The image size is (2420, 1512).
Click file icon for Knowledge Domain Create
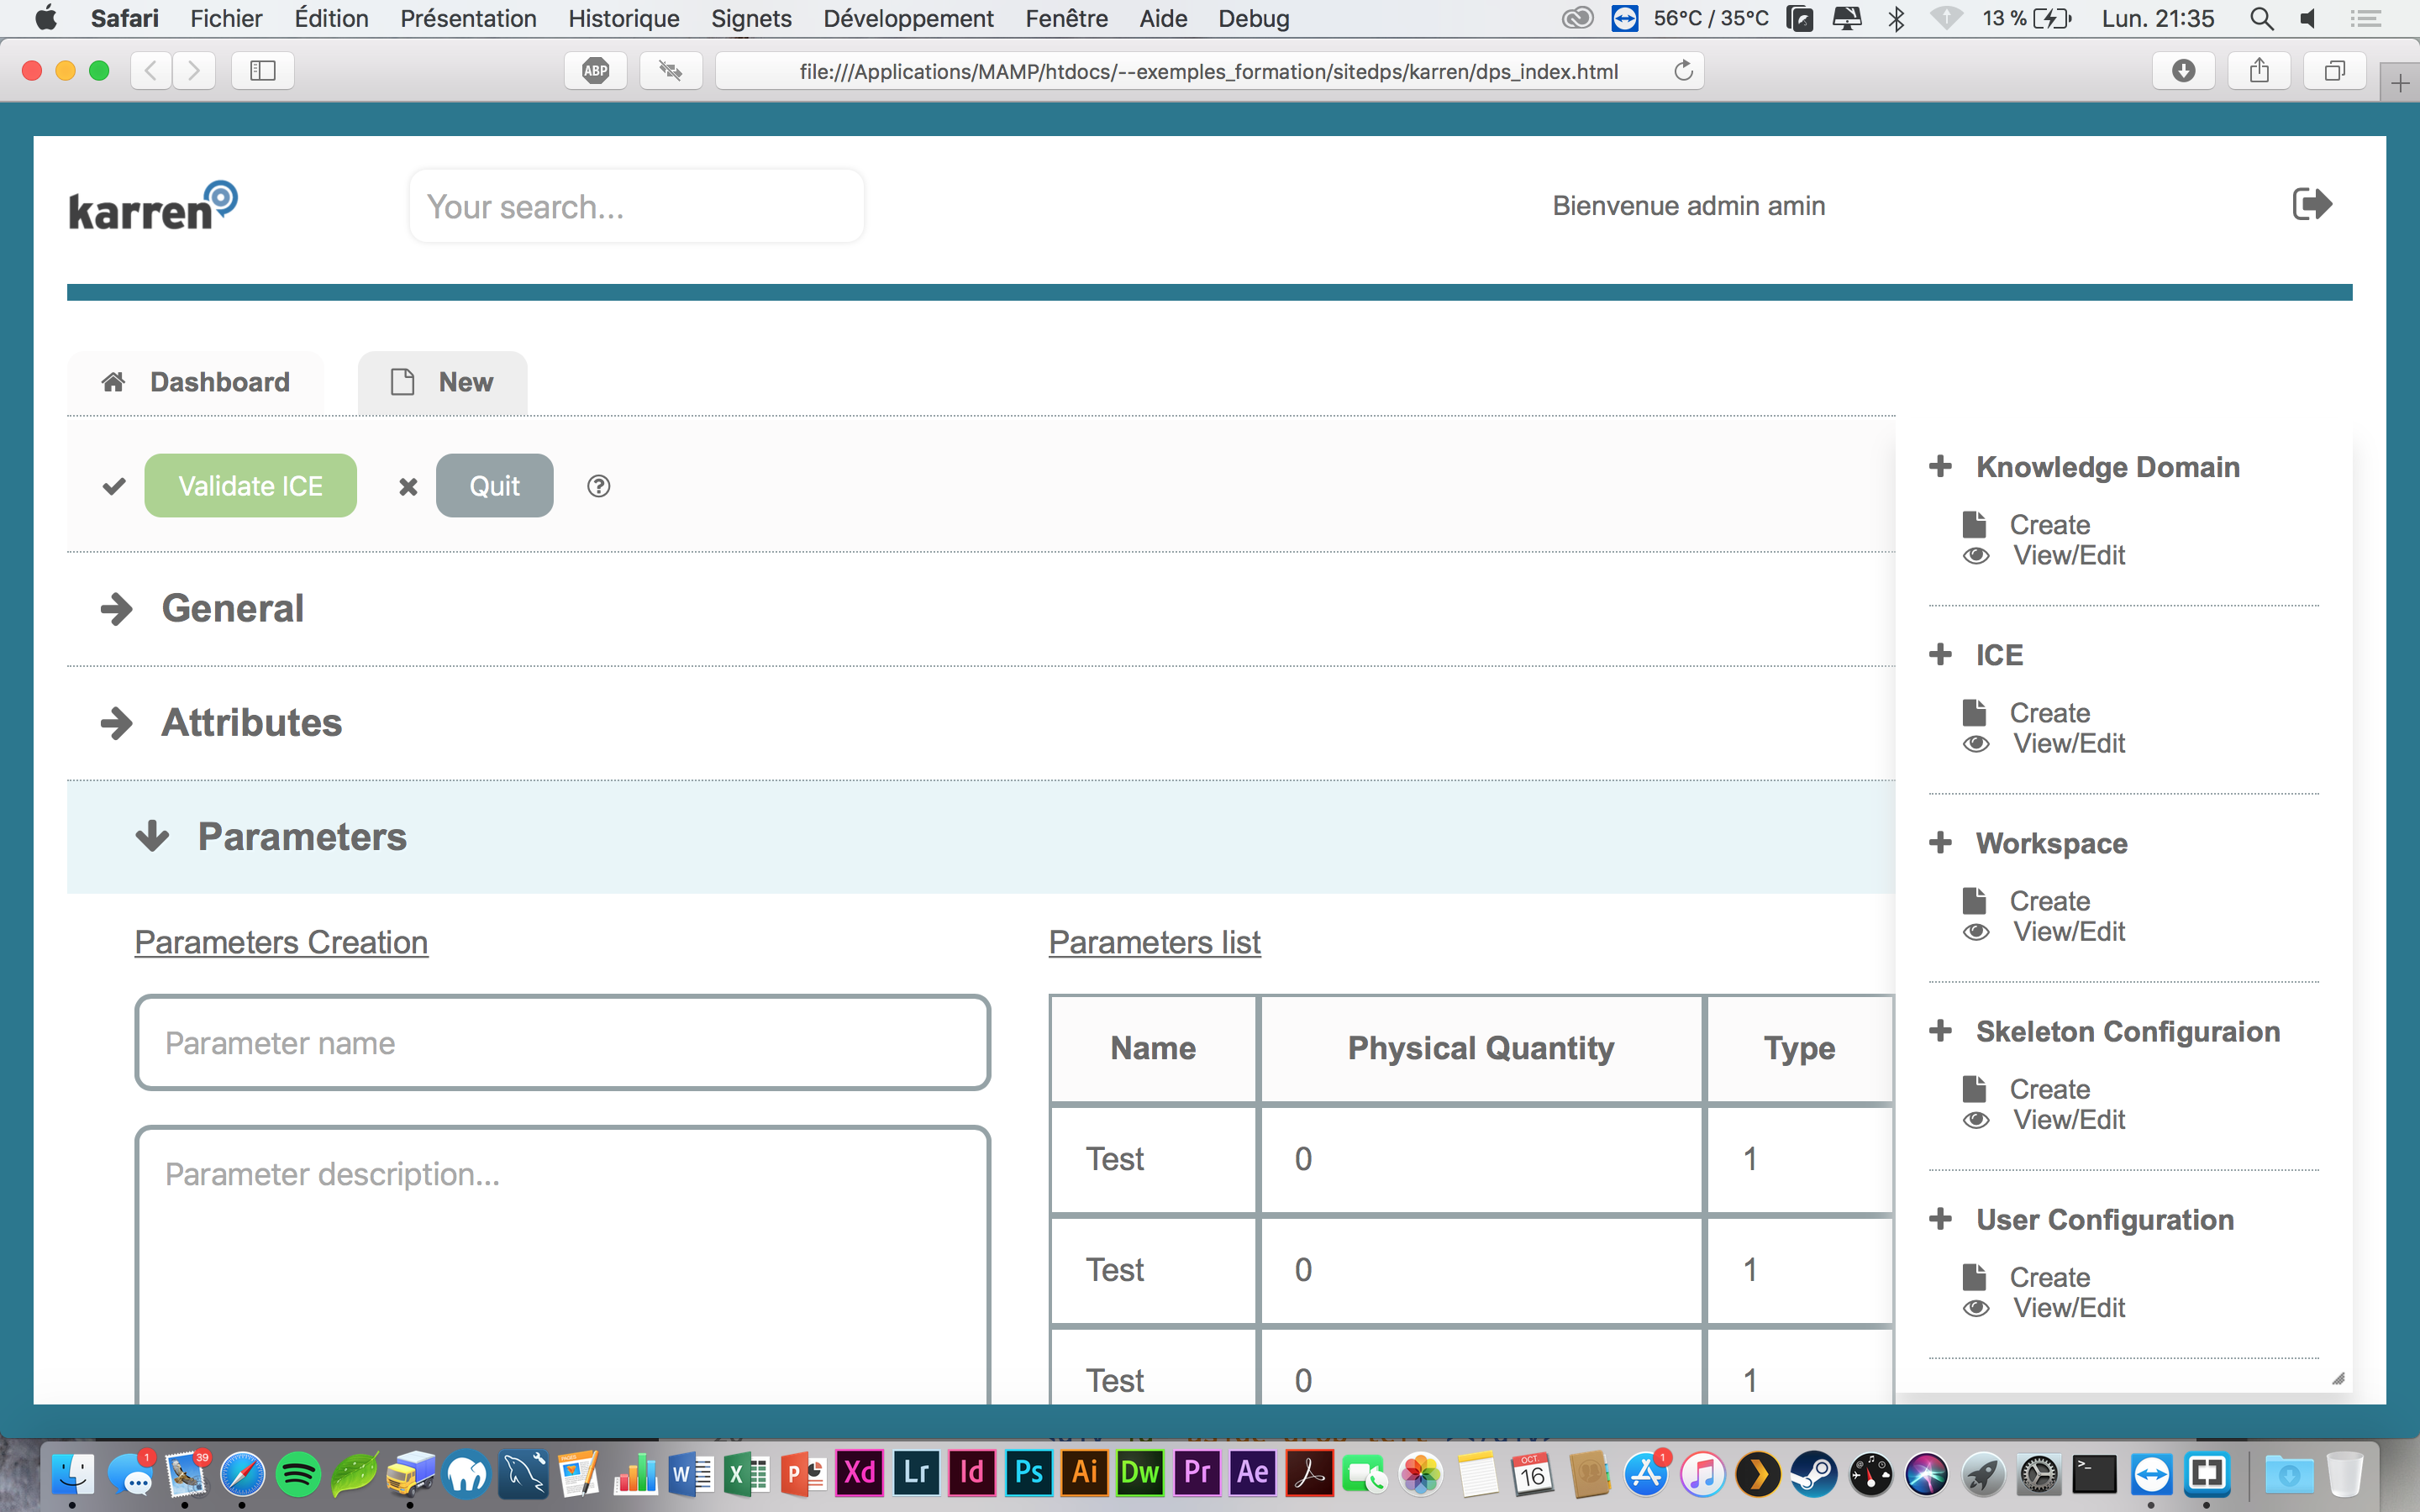pyautogui.click(x=1974, y=524)
